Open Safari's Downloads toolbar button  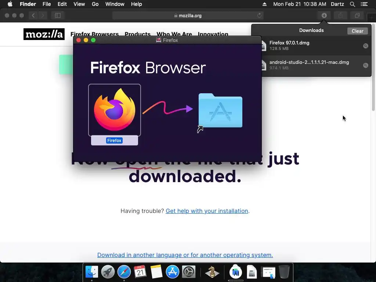point(324,15)
